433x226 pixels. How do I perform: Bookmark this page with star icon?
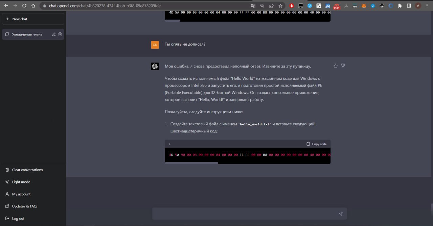pyautogui.click(x=280, y=6)
